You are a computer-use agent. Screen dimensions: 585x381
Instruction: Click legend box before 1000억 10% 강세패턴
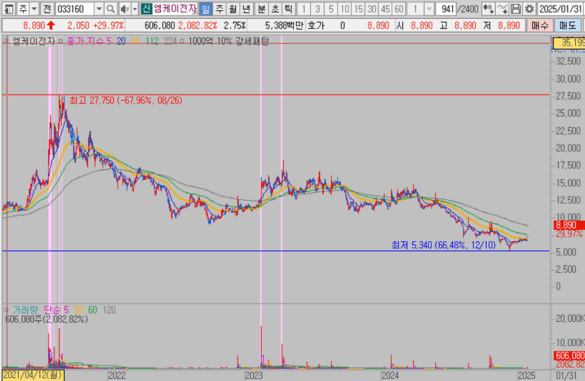click(182, 41)
